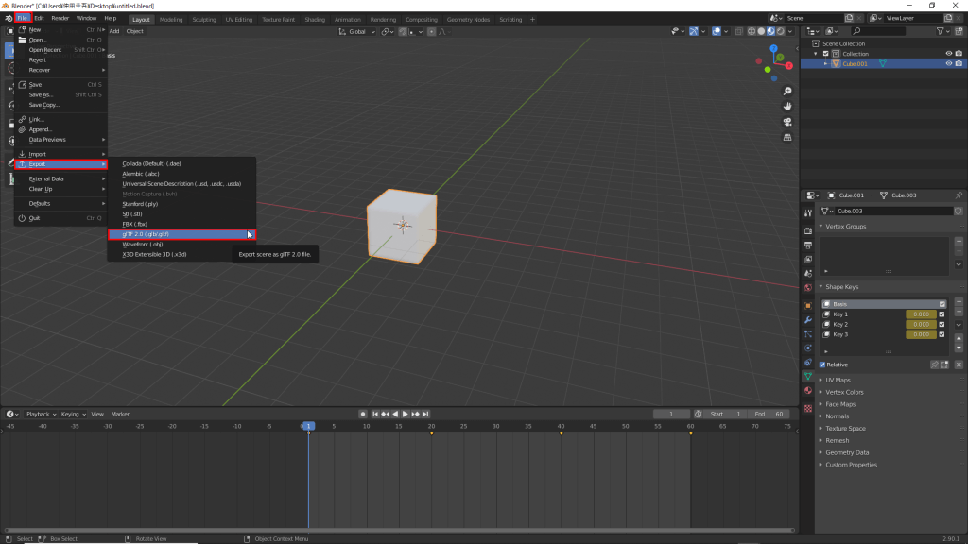
Task: Select the Modifier Properties wrench tab
Action: 806,319
